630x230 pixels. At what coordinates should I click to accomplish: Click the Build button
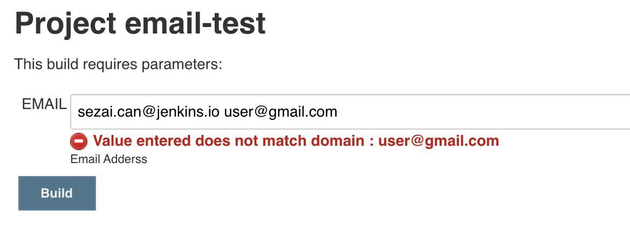click(x=57, y=193)
